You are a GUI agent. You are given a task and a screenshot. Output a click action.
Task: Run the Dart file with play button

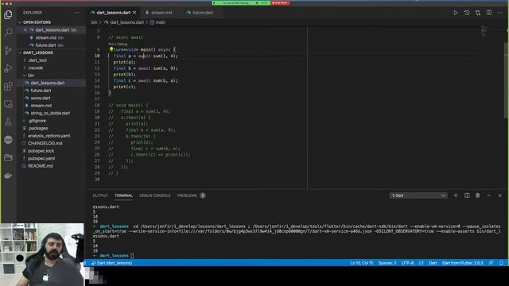tap(456, 13)
